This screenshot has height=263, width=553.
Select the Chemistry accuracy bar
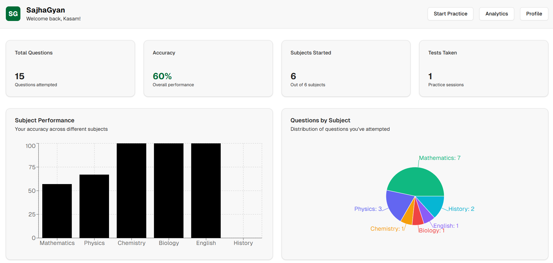[x=131, y=190]
